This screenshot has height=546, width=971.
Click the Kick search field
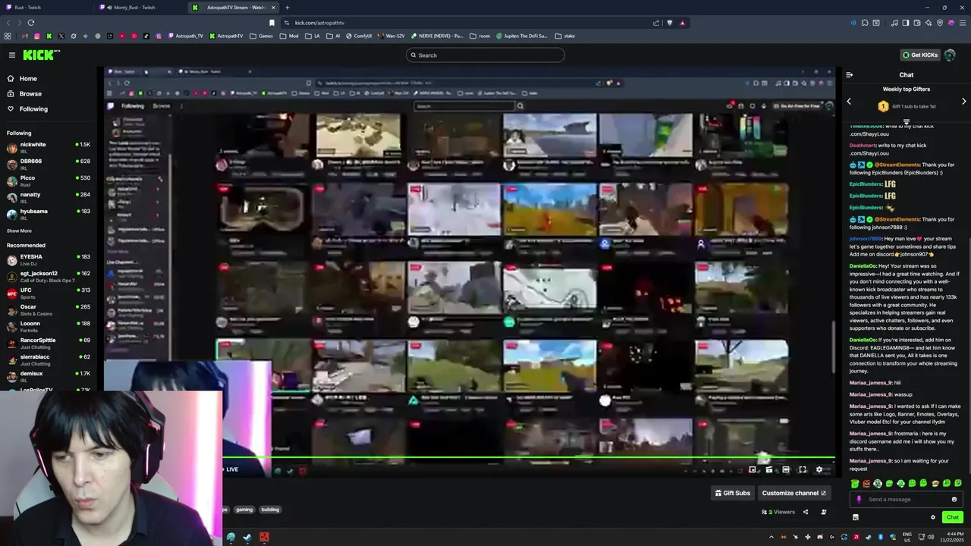pos(485,55)
